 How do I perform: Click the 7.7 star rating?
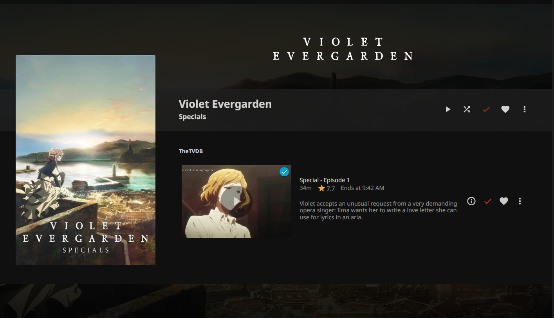[x=327, y=188]
